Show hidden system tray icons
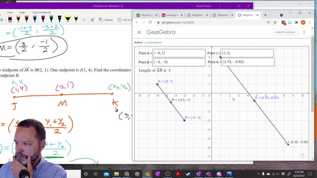Screen dimensions: 317x178 point(258,174)
